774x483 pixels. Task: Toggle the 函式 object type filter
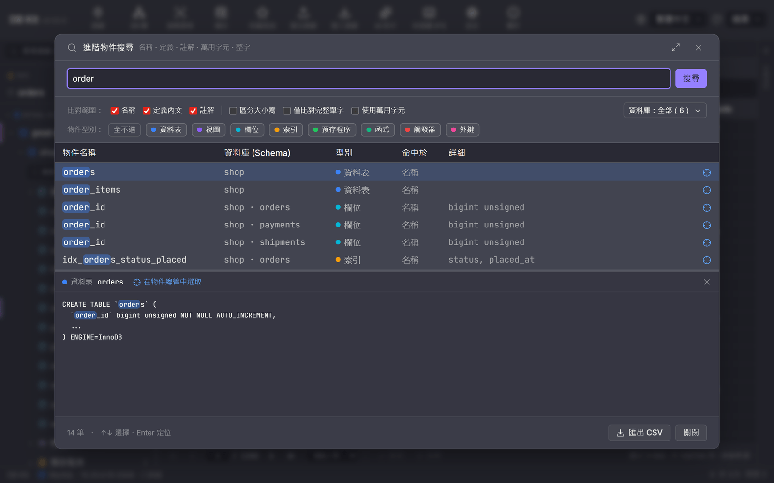point(378,130)
